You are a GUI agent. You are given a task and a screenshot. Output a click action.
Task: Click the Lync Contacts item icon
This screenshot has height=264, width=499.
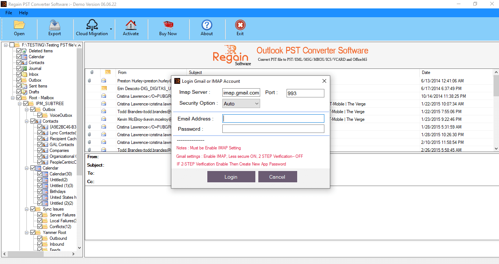(45, 133)
